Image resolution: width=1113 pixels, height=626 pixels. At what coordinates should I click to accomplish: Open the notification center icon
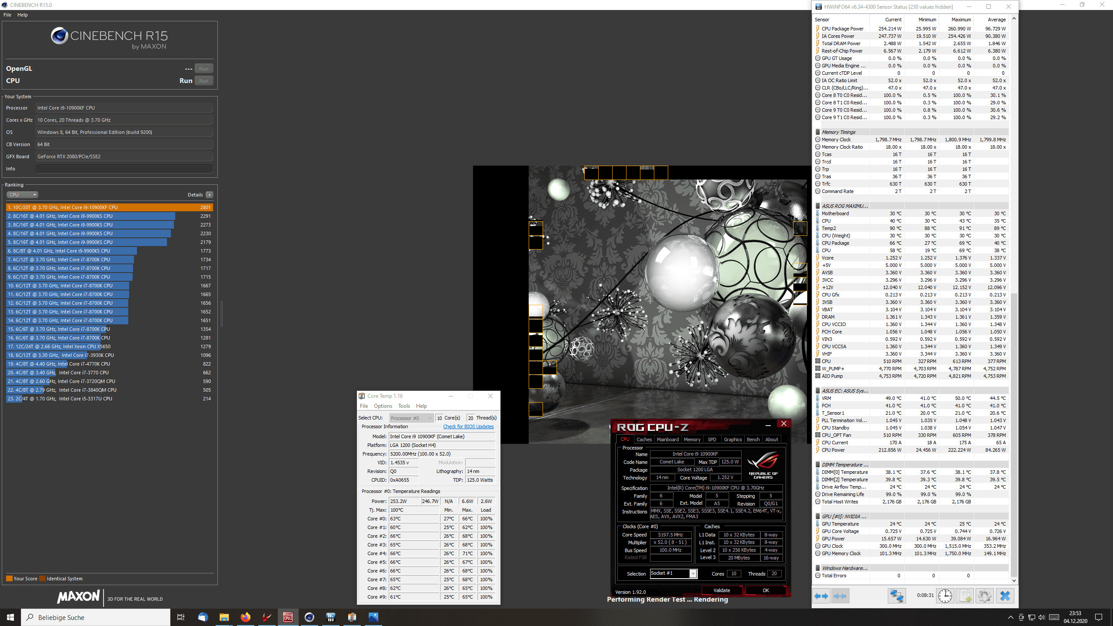[1099, 617]
